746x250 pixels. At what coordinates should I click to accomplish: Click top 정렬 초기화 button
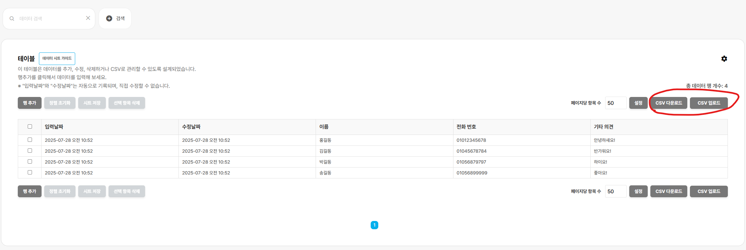point(60,103)
